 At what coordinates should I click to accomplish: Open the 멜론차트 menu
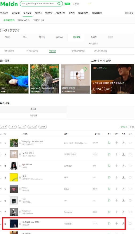[4, 13]
